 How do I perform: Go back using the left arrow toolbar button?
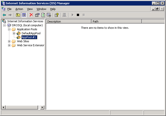pyautogui.click(x=4, y=15)
